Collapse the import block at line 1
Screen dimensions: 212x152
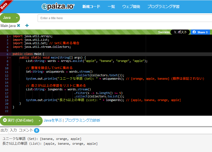[x=10, y=36]
